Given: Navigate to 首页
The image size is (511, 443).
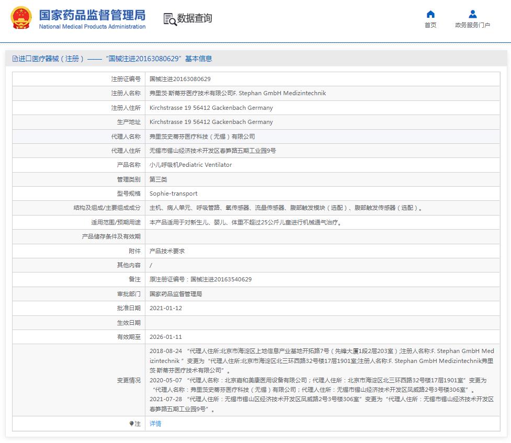Looking at the screenshot, I should tap(430, 25).
